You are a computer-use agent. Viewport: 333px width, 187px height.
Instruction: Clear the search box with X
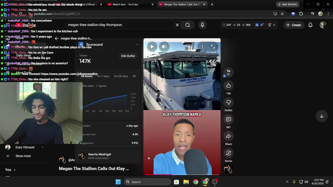(177, 25)
